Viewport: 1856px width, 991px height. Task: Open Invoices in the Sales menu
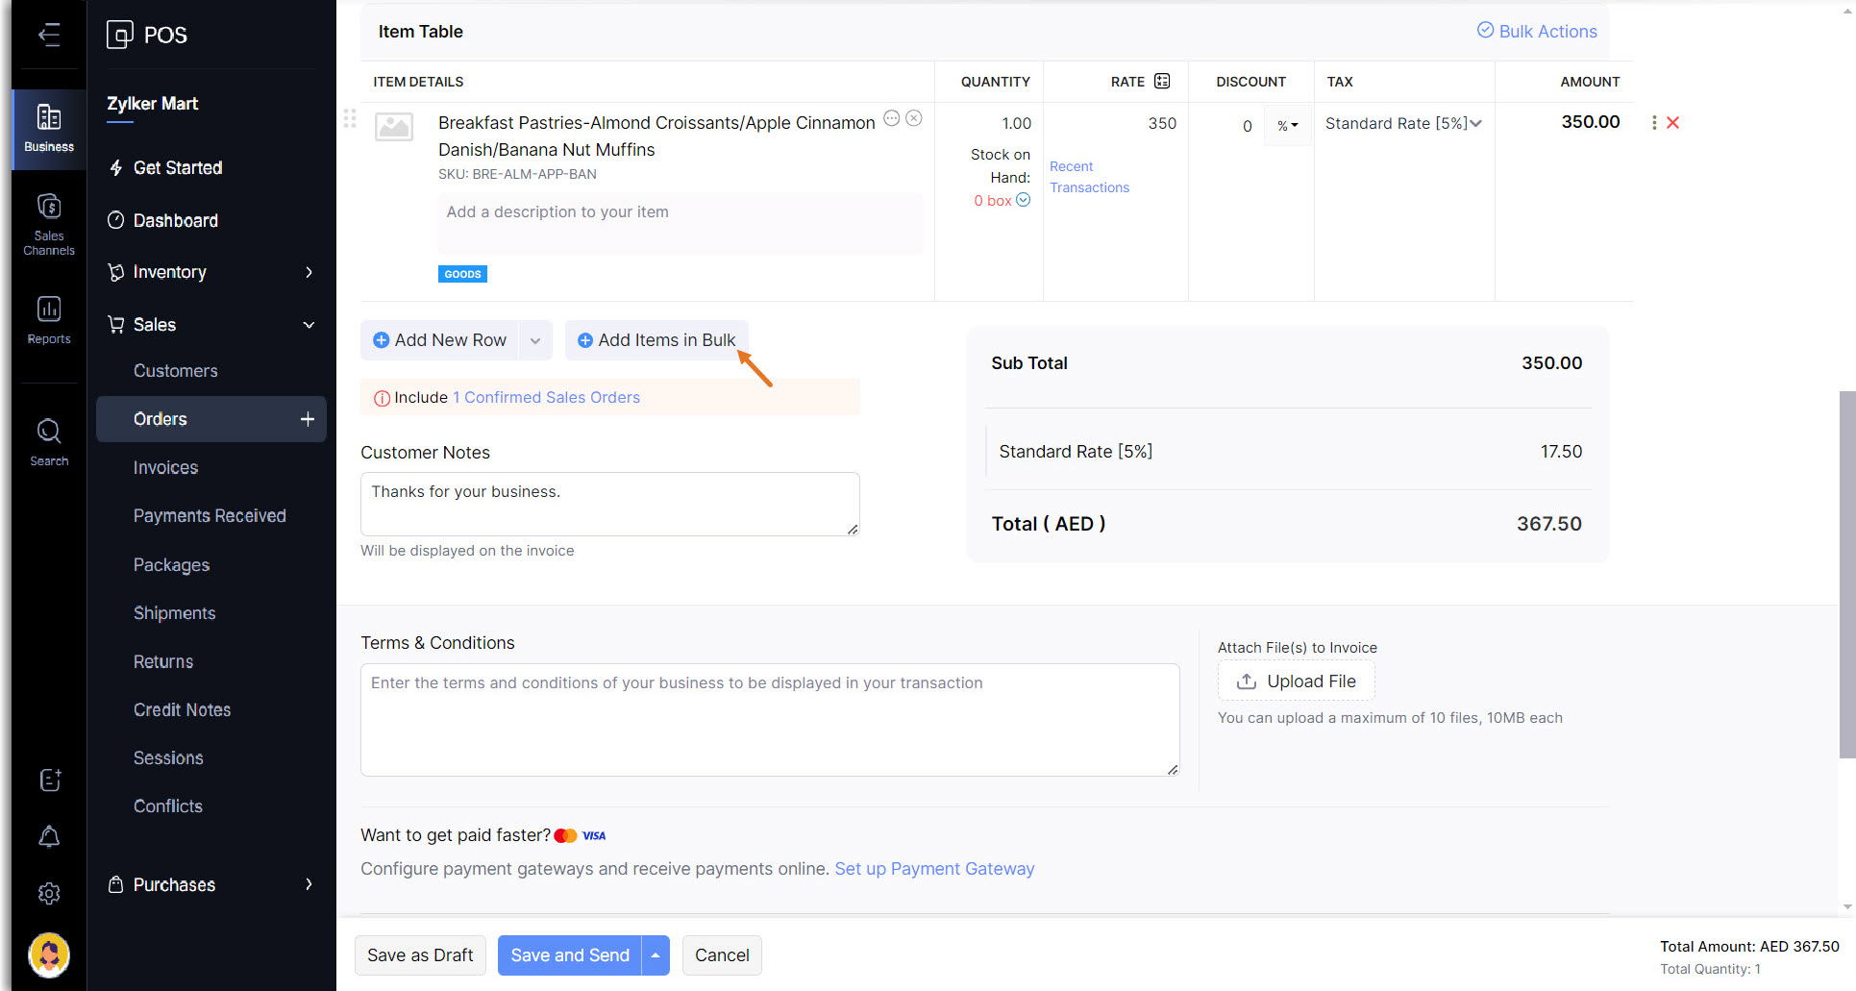pyautogui.click(x=165, y=468)
